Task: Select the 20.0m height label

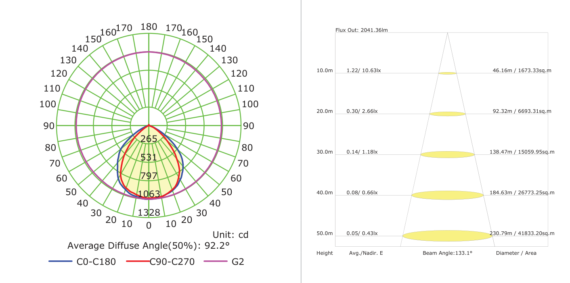Action: point(325,111)
